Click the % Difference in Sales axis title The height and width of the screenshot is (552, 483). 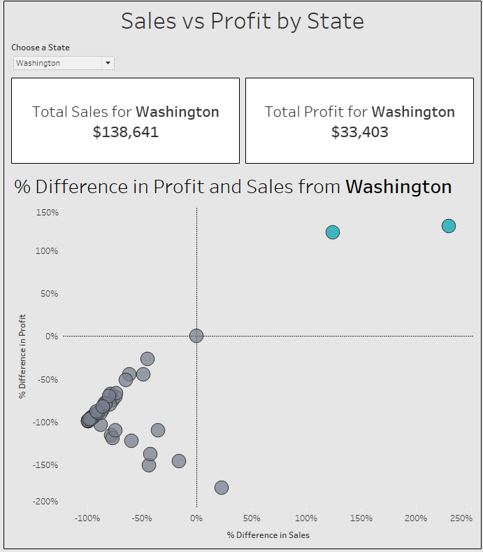268,535
